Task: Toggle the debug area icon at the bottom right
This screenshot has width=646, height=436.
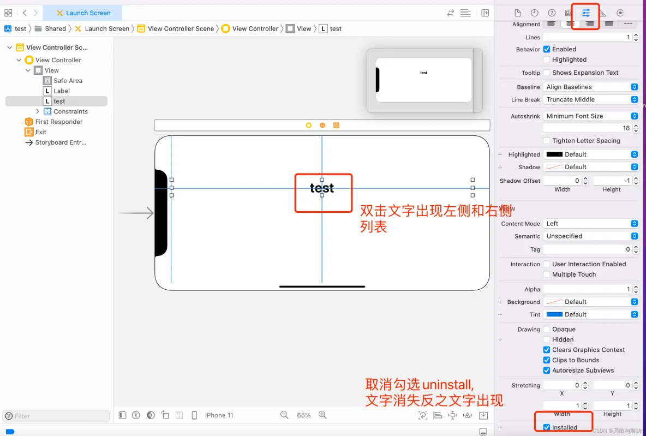Action: point(483,432)
